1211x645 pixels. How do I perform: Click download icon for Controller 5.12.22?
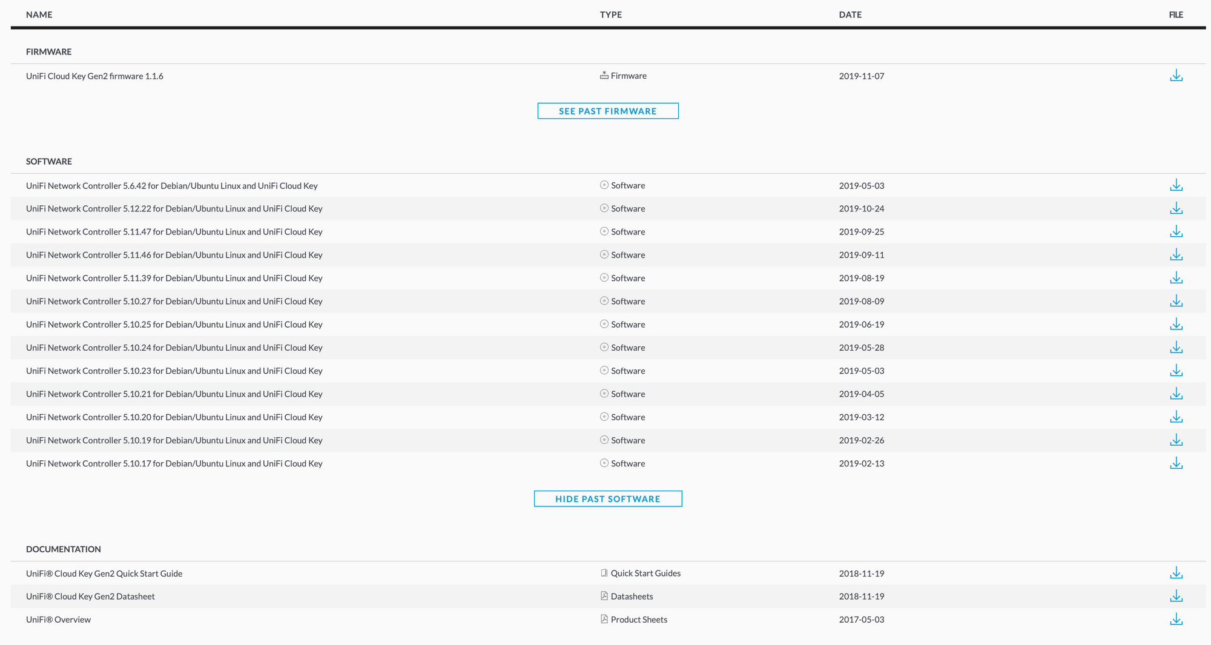click(1176, 208)
